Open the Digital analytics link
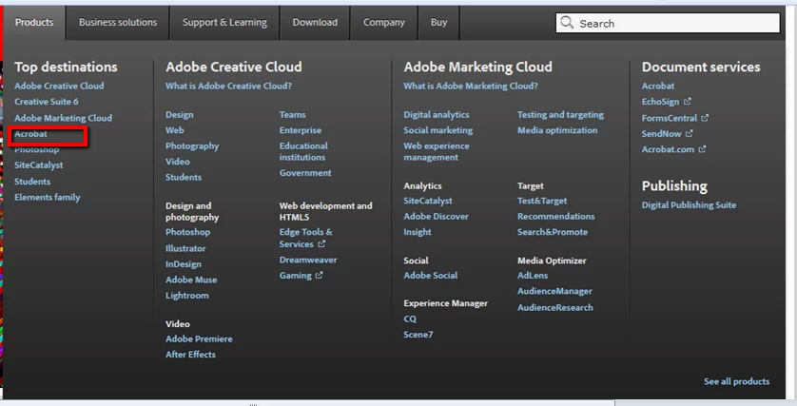Image resolution: width=797 pixels, height=406 pixels. pyautogui.click(x=437, y=115)
